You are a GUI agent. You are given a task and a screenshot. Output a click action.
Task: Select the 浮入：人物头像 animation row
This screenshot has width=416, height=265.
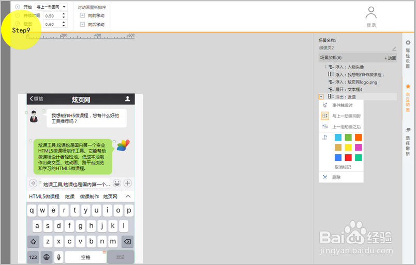click(358, 67)
